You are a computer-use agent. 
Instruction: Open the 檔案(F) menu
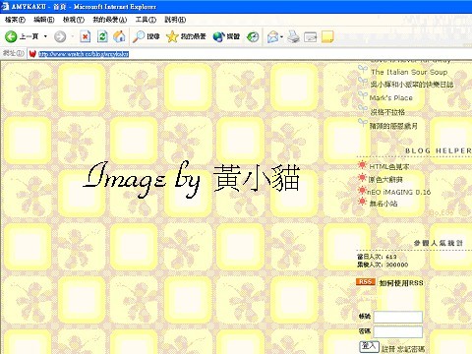tap(15, 20)
